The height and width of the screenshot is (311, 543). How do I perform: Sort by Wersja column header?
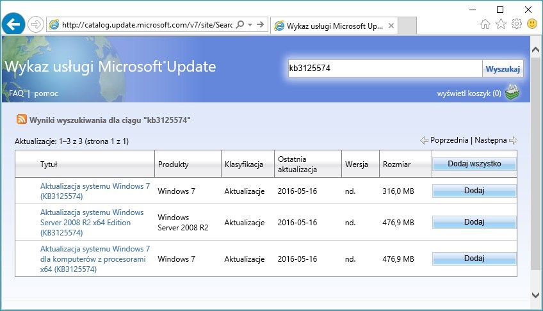pos(356,164)
